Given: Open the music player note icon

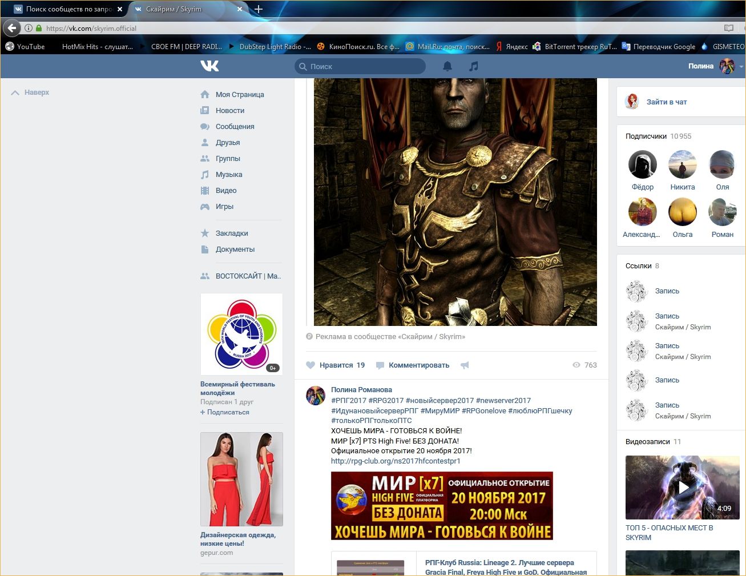Looking at the screenshot, I should click(473, 66).
